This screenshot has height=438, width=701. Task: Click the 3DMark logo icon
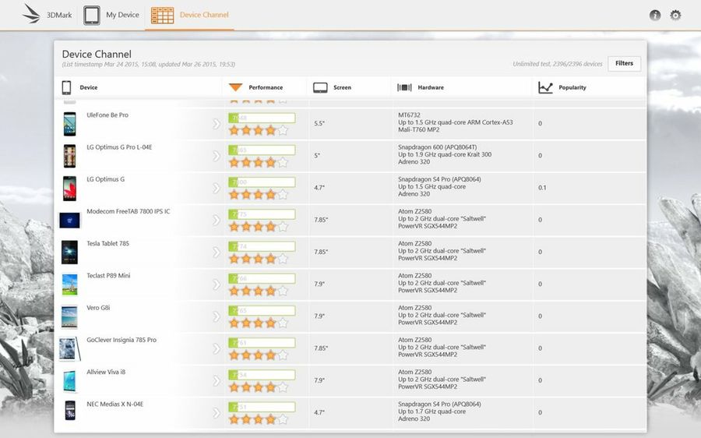pyautogui.click(x=32, y=14)
